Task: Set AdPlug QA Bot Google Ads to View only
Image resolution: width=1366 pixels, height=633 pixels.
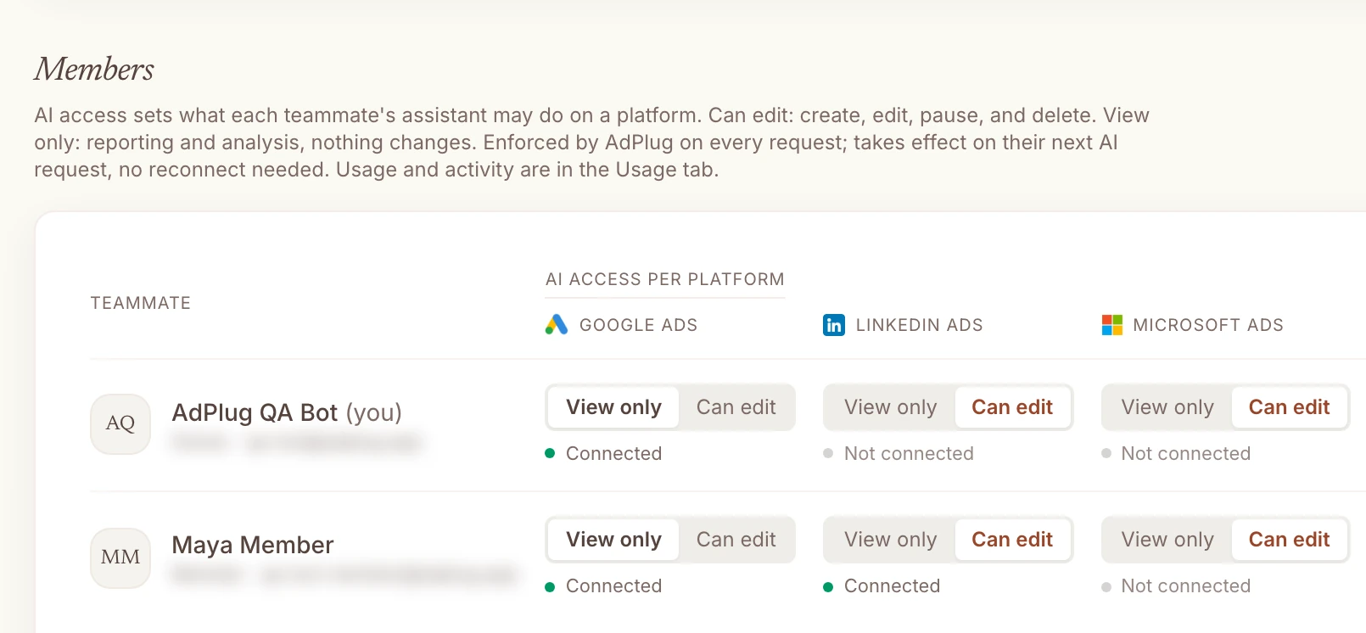Action: pyautogui.click(x=613, y=407)
